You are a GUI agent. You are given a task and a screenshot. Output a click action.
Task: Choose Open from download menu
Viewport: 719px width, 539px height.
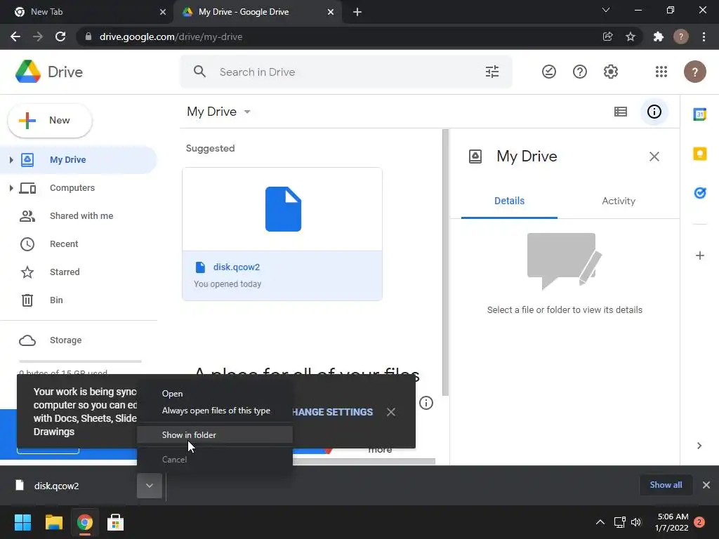coord(215,394)
